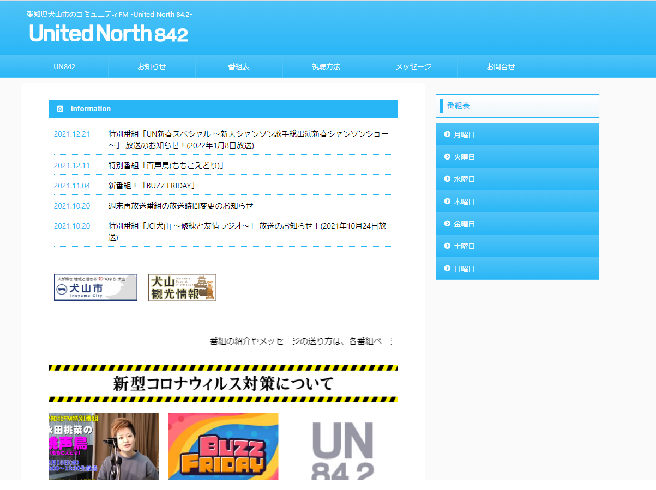Select 土曜日 in the program schedule sidebar
The height and width of the screenshot is (490, 656).
pyautogui.click(x=517, y=246)
